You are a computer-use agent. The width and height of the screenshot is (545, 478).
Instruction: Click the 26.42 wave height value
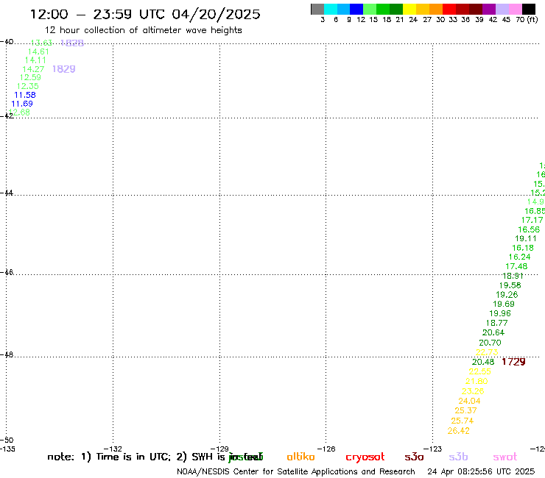tap(458, 431)
